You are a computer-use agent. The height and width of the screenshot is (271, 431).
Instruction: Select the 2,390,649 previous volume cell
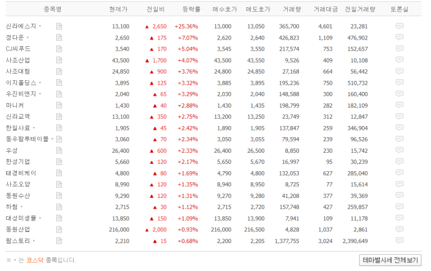355,241
